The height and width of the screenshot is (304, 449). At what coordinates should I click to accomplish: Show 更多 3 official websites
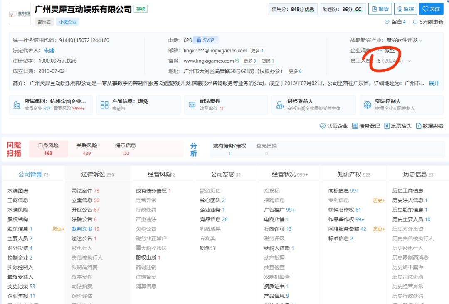pos(249,61)
